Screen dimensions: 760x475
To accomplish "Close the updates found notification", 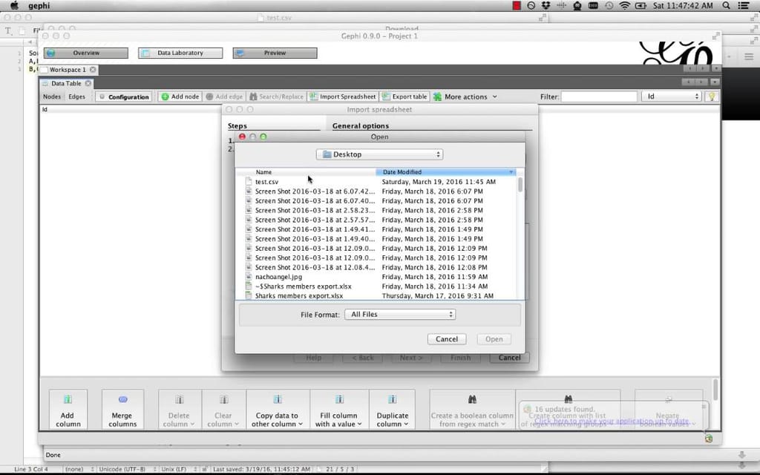I will 704,407.
